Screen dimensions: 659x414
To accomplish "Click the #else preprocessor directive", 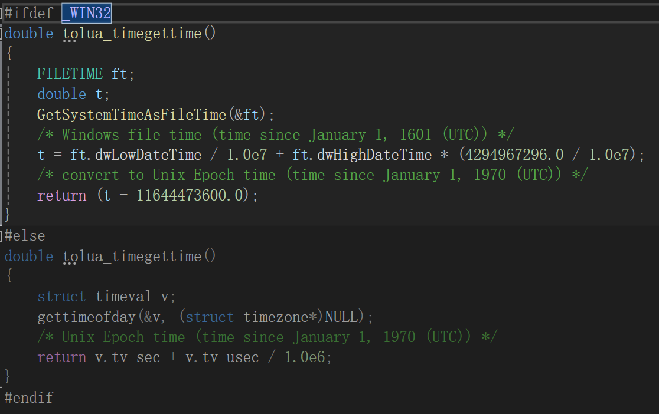I will click(24, 235).
